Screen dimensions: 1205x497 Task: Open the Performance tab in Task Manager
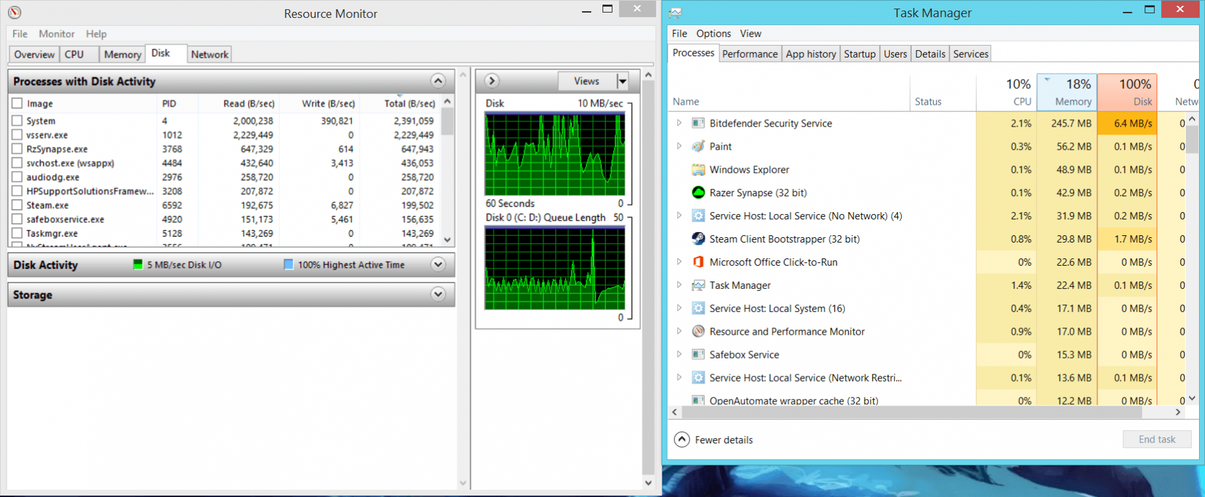[x=750, y=54]
